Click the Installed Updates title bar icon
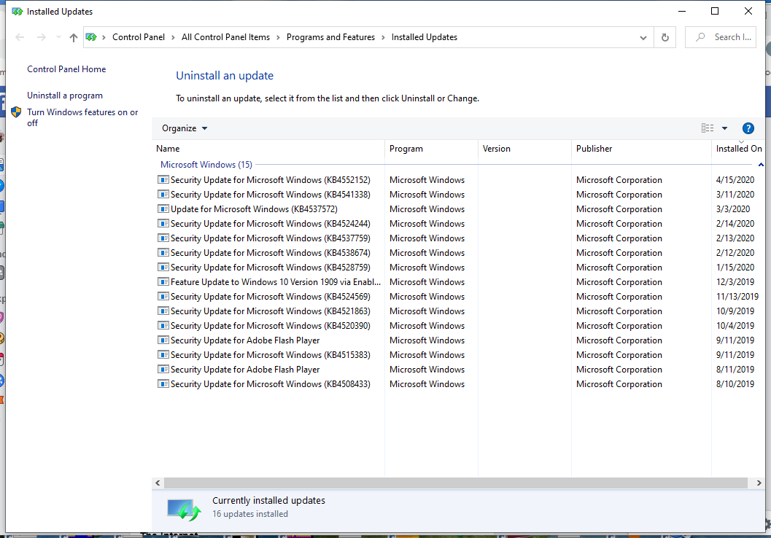This screenshot has width=771, height=538. tap(18, 12)
